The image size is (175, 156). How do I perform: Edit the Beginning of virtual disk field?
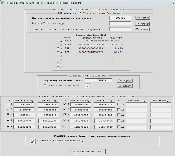tap(98, 81)
